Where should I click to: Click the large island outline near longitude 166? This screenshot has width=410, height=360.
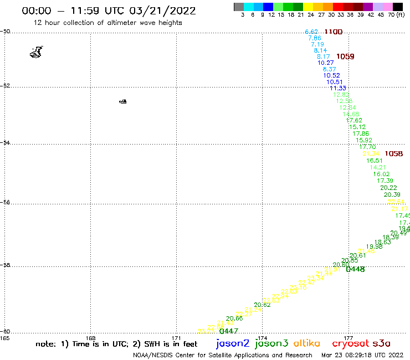click(37, 52)
